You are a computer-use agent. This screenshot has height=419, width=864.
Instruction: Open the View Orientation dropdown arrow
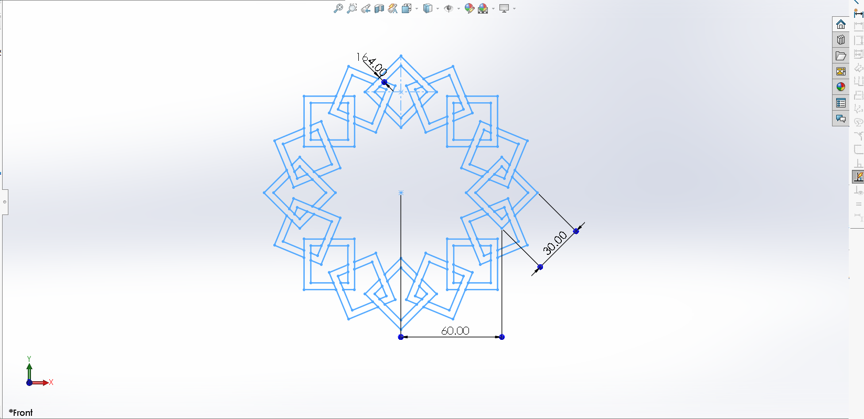[x=417, y=8]
